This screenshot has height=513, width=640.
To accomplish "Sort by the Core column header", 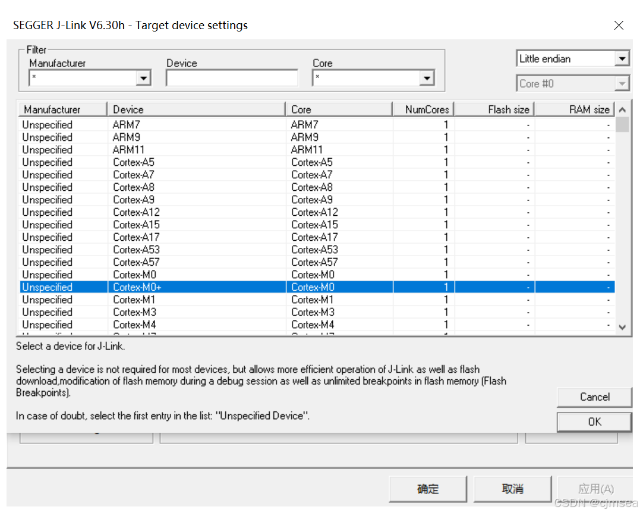I will pyautogui.click(x=339, y=109).
